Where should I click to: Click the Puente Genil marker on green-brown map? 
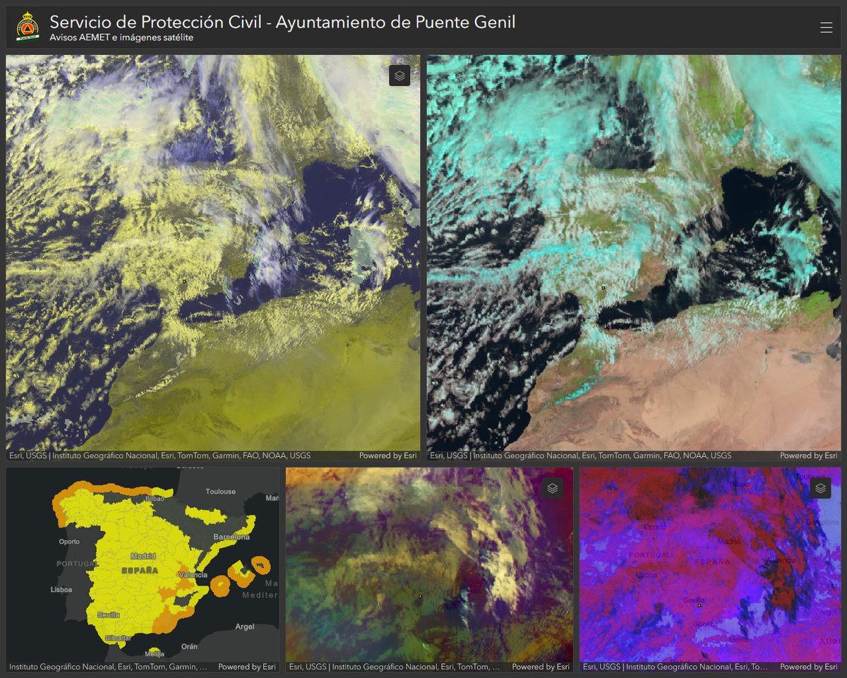(x=421, y=597)
